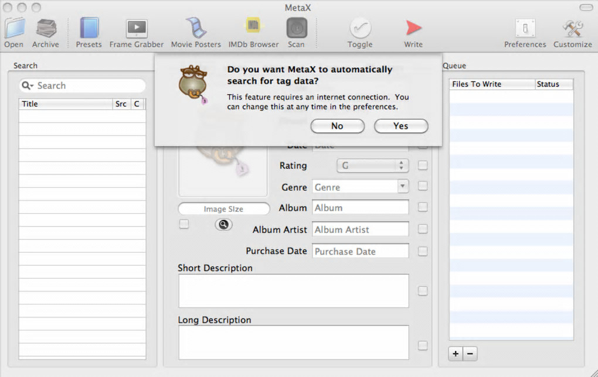598x377 pixels.
Task: Click the Status column header in Queue
Action: (x=554, y=84)
